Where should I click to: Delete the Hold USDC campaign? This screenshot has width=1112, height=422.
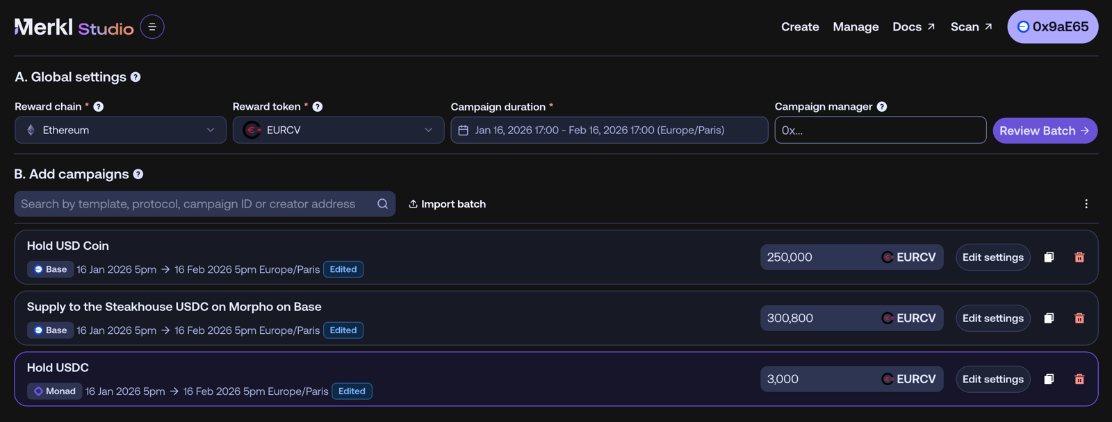tap(1079, 380)
